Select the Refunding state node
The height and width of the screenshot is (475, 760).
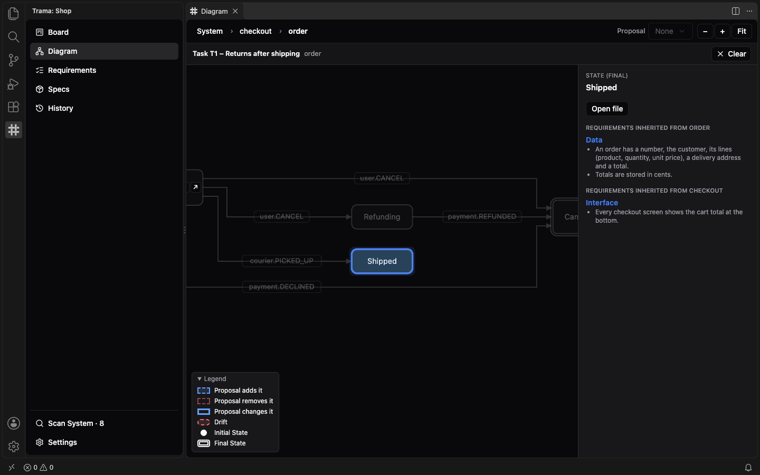click(382, 217)
